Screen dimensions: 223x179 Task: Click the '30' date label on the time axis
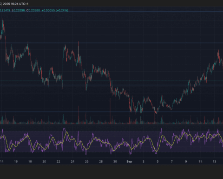point(115,162)
